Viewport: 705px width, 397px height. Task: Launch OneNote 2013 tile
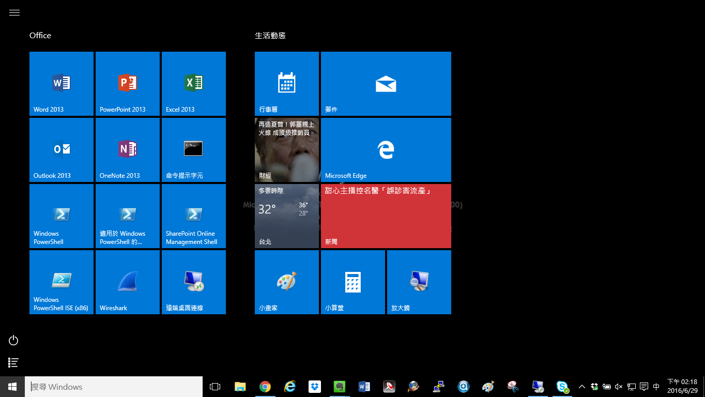128,150
